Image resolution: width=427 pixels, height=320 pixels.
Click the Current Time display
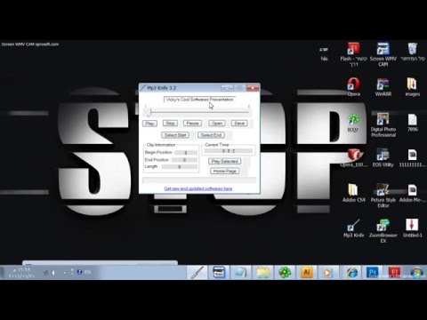click(229, 151)
